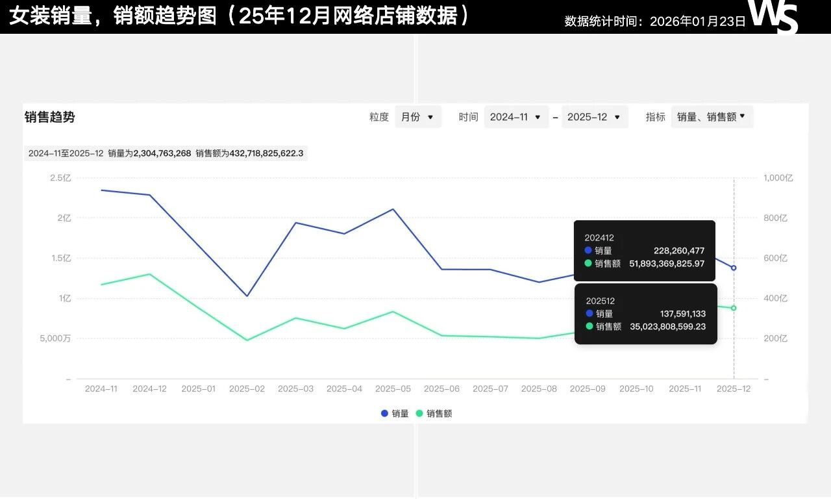
Task: Click the blue hollow data point at 2025-12
Action: point(734,268)
